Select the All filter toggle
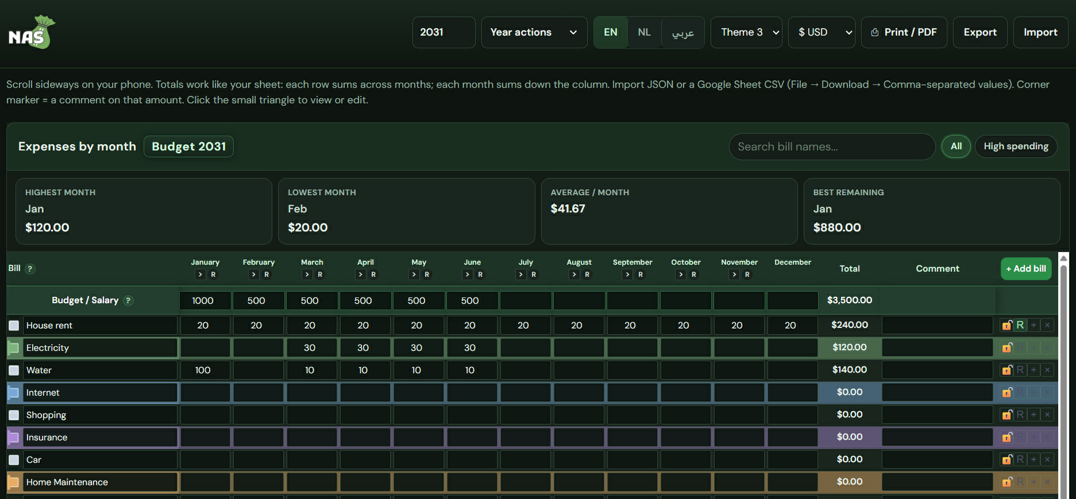This screenshot has height=499, width=1076. click(x=956, y=146)
